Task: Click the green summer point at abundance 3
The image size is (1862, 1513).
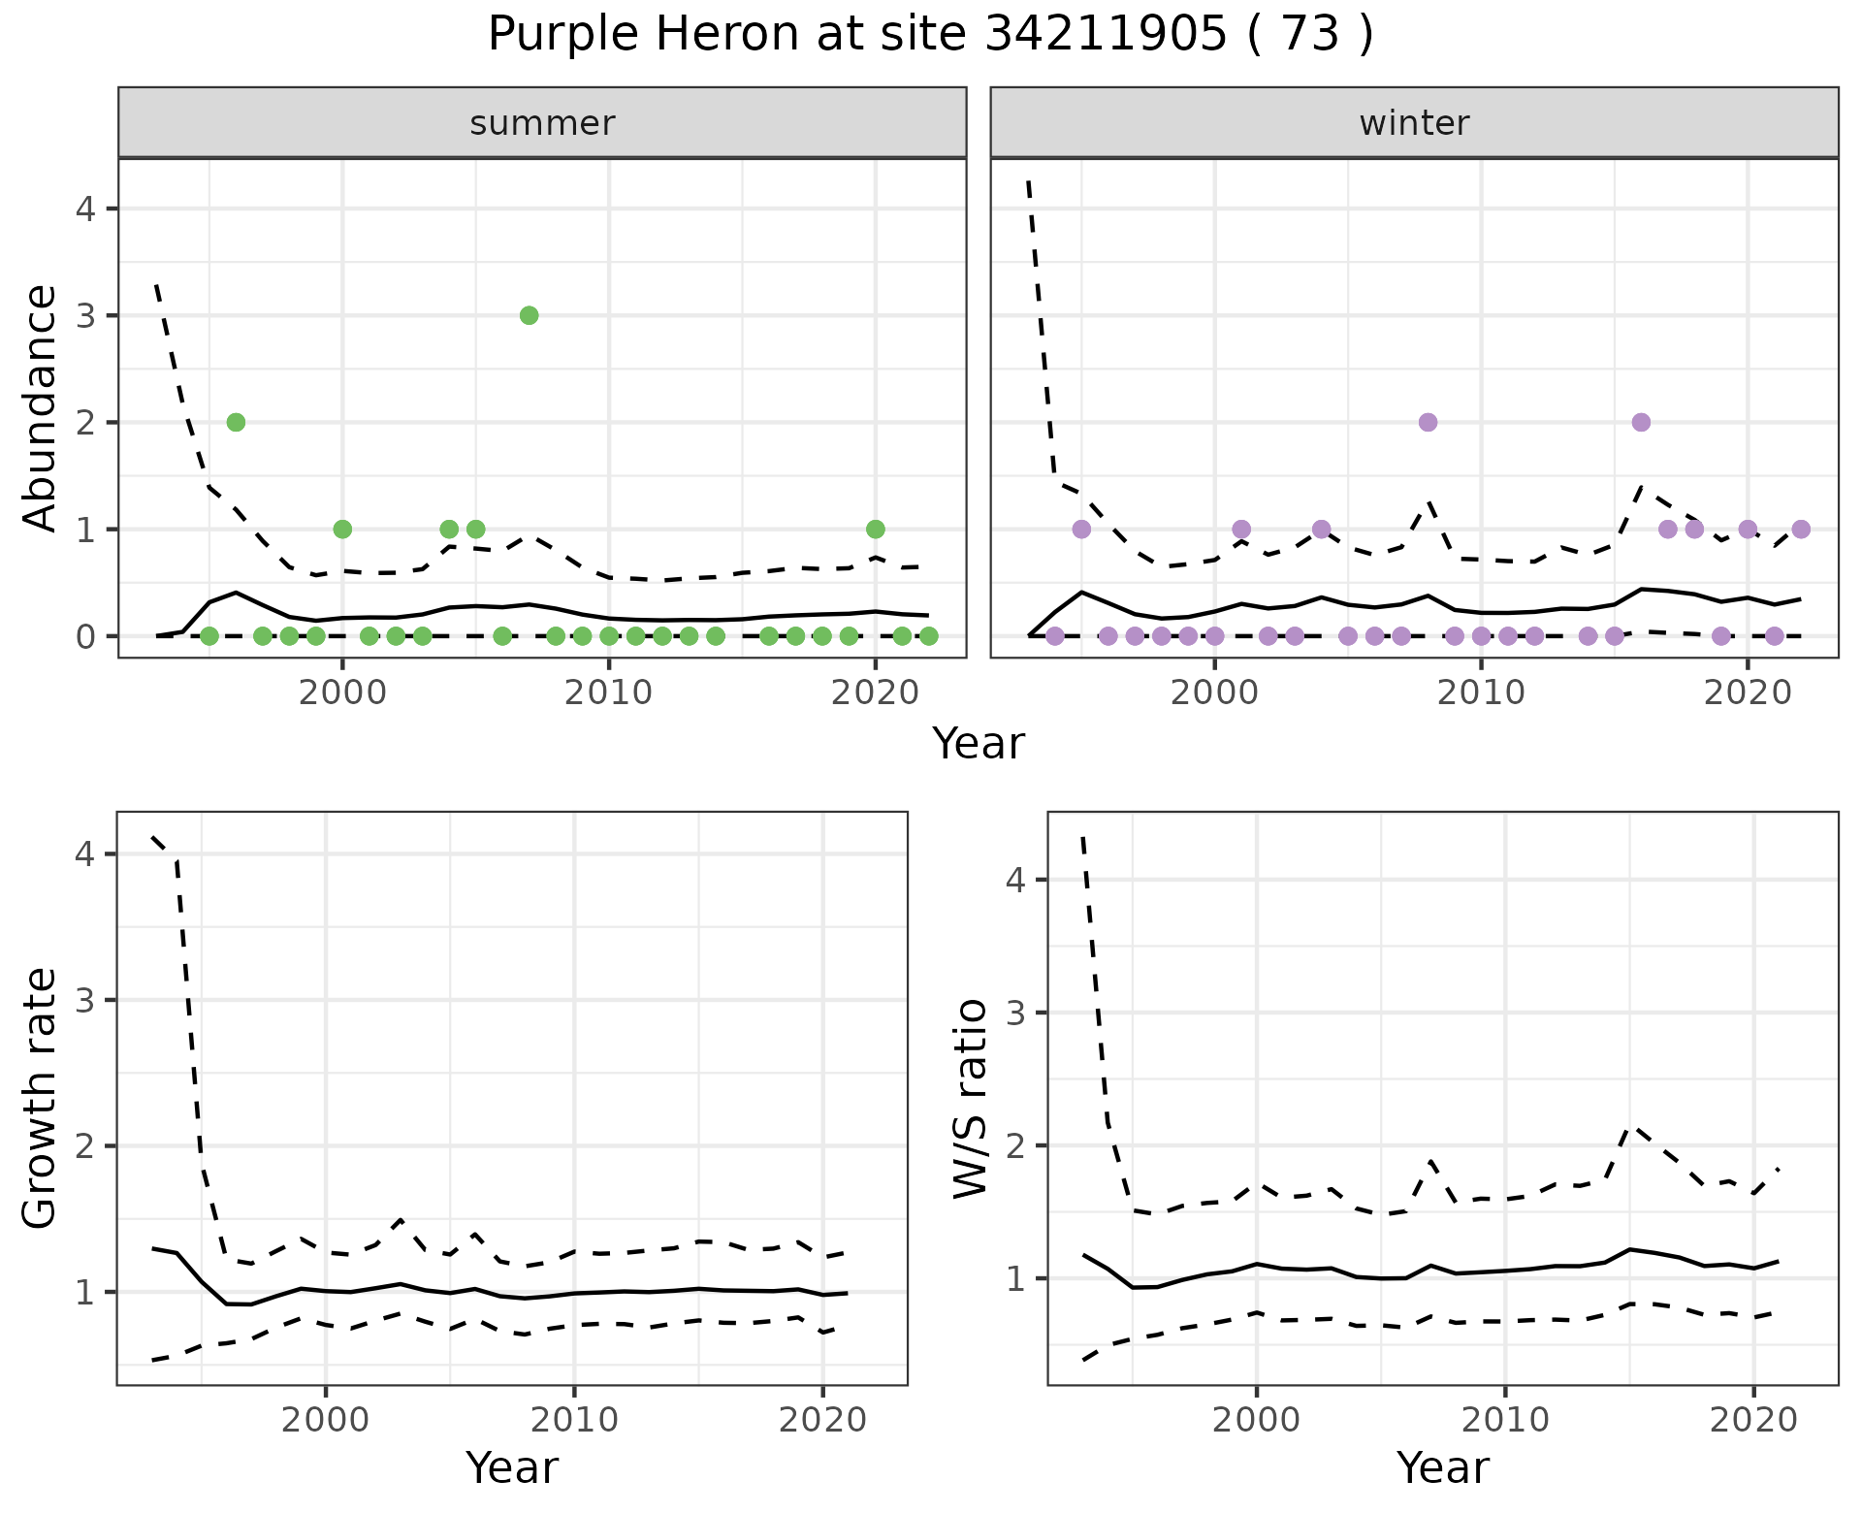Action: 529,315
